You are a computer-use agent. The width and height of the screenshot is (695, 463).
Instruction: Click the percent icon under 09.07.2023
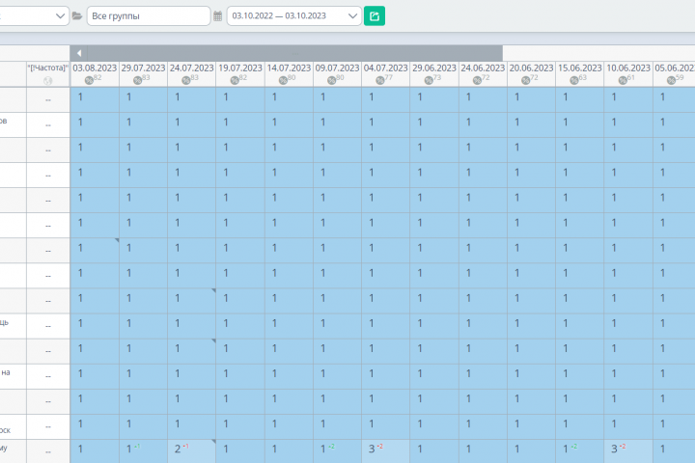(x=331, y=80)
